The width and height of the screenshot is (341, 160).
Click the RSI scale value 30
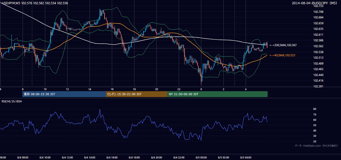tap(315, 136)
